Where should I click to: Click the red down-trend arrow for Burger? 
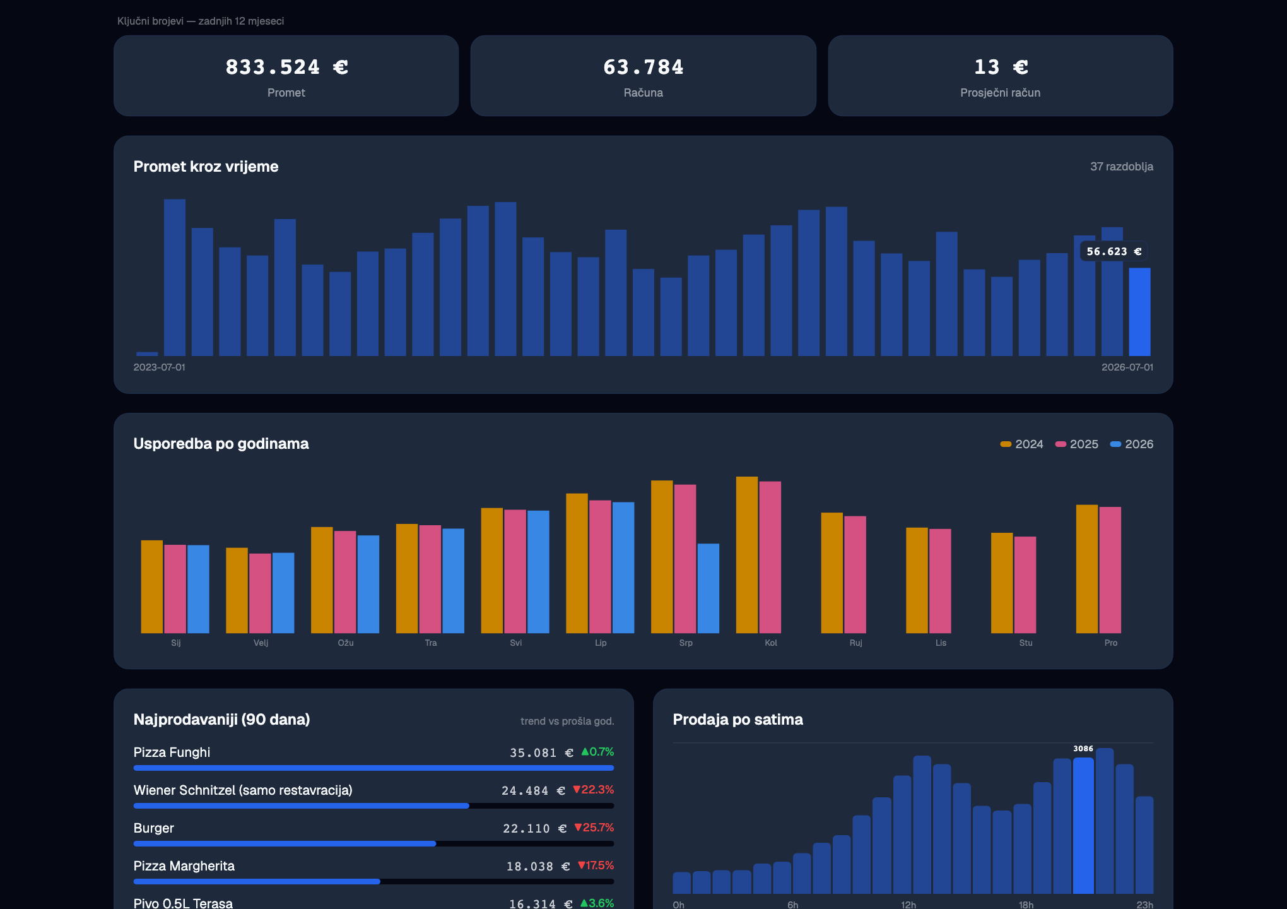[578, 828]
